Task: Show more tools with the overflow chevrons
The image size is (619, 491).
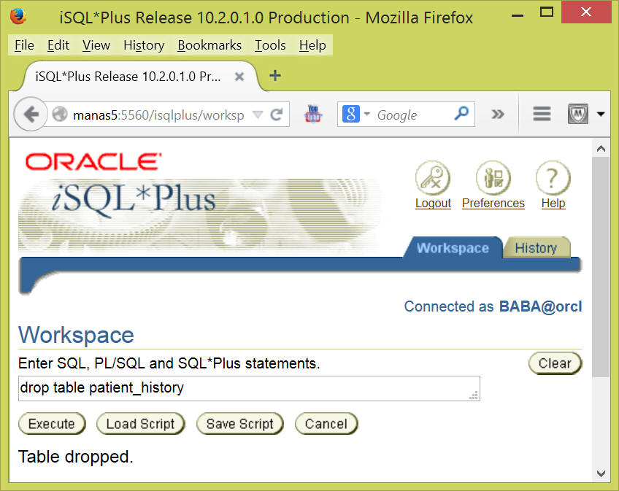Action: (498, 115)
